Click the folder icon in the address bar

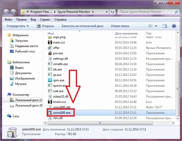coord(23,12)
